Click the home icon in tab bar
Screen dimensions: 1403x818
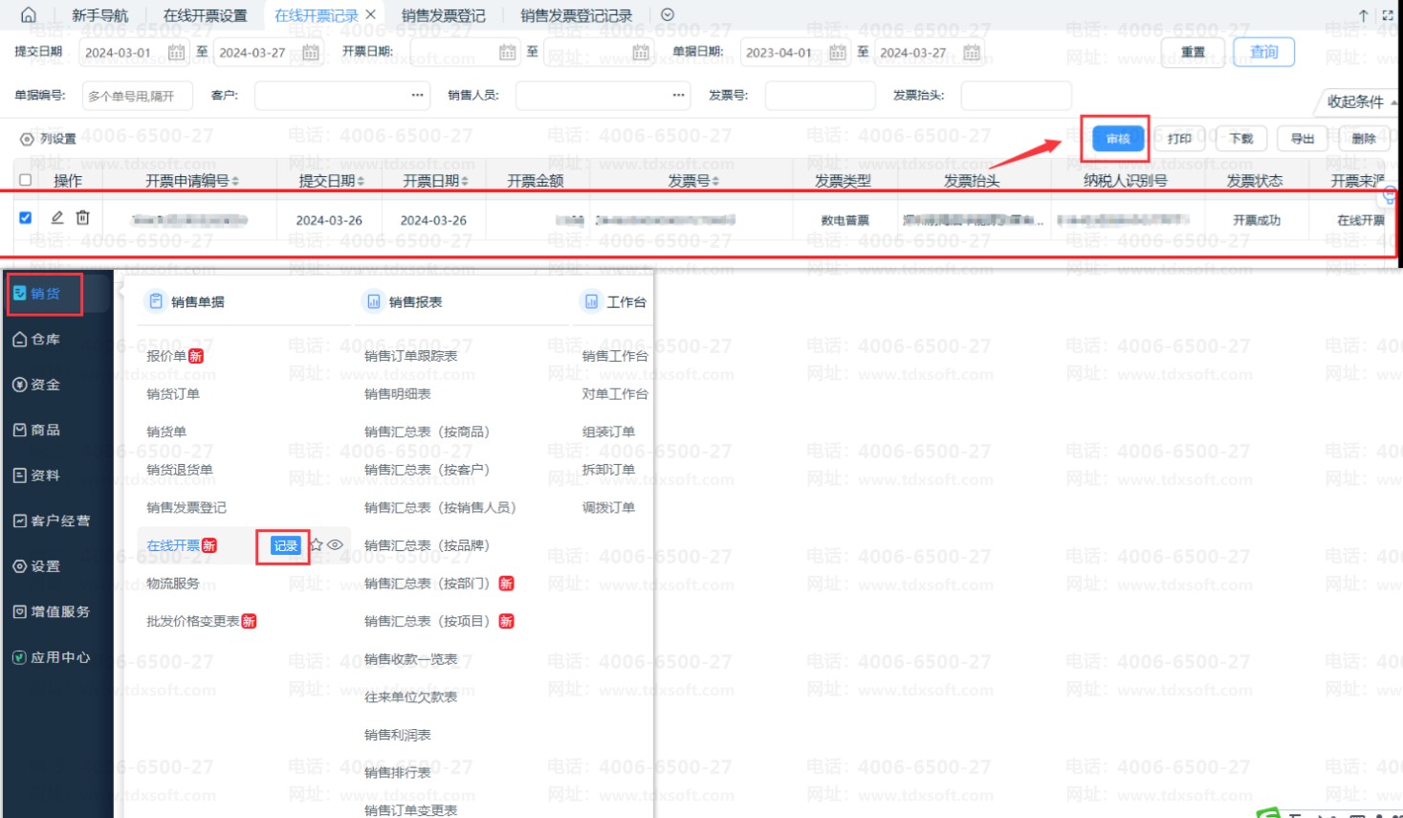29,15
